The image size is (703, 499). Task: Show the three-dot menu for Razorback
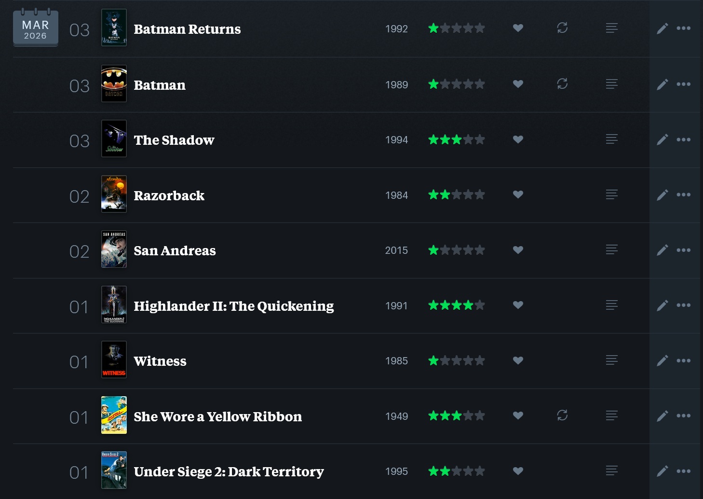(684, 195)
